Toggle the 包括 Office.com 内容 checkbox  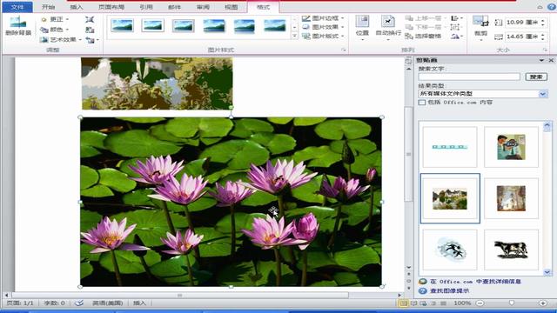tap(422, 103)
